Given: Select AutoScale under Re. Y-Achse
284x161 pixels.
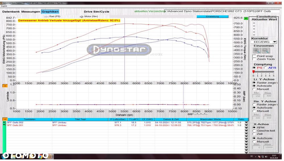Looking at the screenshot, I should tap(254, 108).
